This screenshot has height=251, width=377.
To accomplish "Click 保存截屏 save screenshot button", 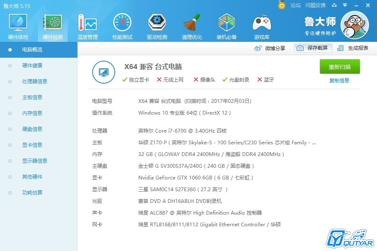I will 313,48.
